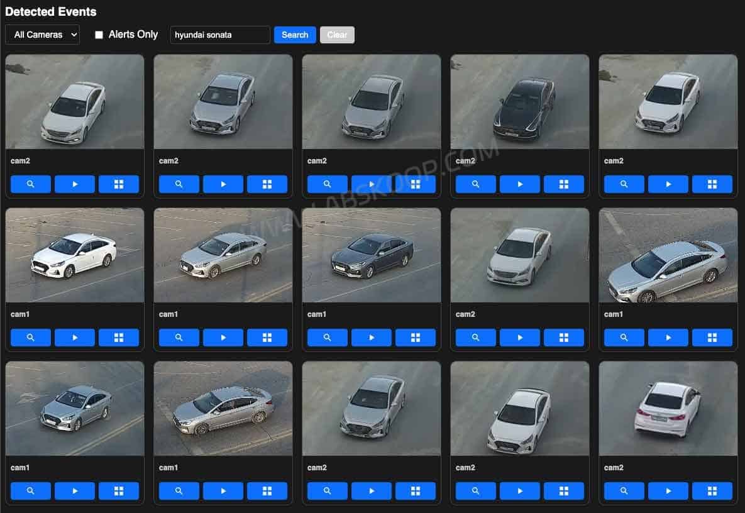Viewport: 745px width, 513px height.
Task: Open grid icon on last card of middle row
Action: (x=712, y=337)
